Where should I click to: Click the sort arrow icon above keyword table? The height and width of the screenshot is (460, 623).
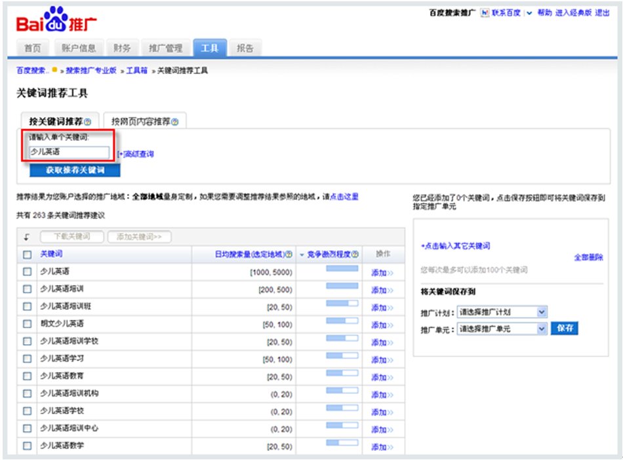click(27, 237)
